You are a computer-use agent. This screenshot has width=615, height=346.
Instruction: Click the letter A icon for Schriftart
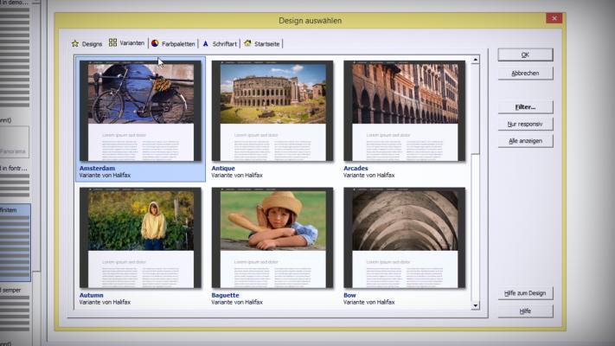tap(205, 43)
